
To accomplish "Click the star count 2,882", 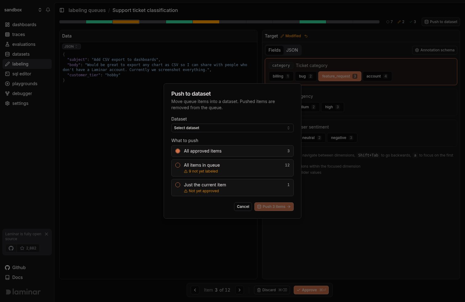I will click(28, 248).
